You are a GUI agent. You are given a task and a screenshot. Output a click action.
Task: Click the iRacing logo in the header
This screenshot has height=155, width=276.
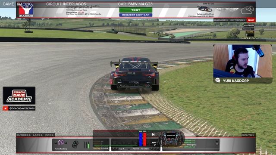pos(26,10)
